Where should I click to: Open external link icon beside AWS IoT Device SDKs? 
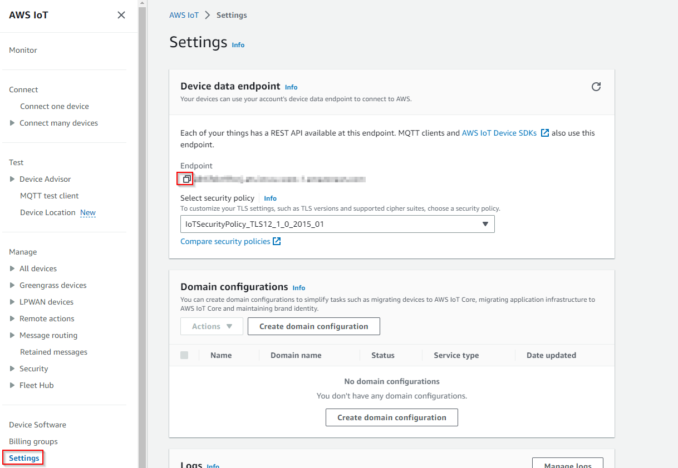point(545,133)
